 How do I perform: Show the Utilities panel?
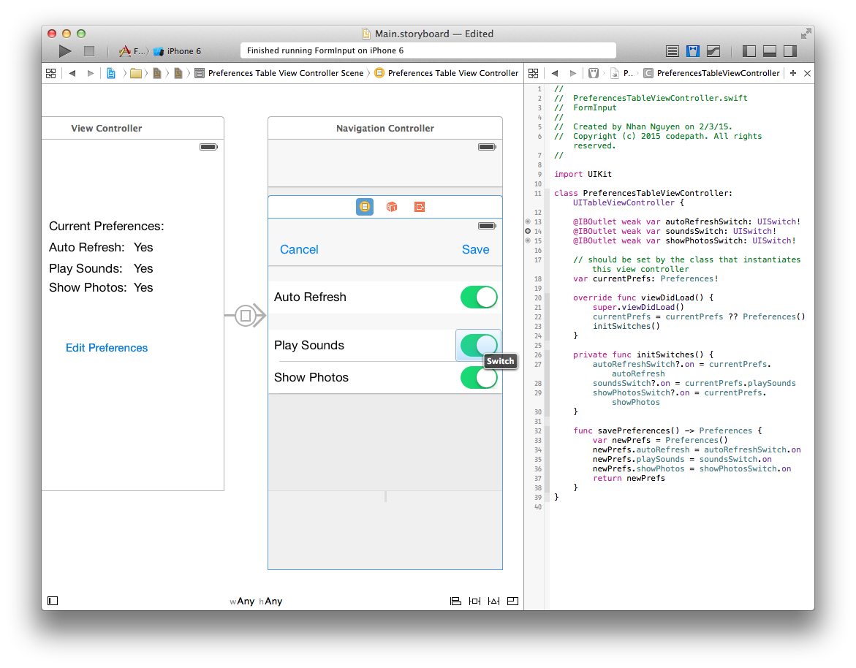pyautogui.click(x=790, y=51)
